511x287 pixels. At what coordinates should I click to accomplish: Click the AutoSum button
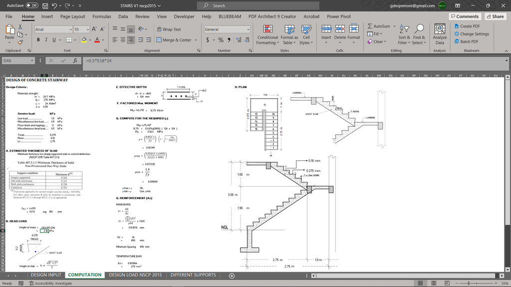click(379, 26)
